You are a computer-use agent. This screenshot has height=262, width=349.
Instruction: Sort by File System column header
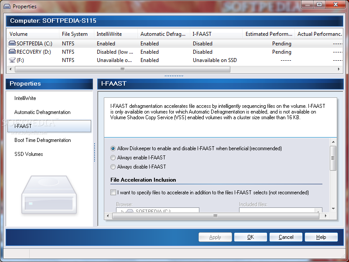point(76,34)
